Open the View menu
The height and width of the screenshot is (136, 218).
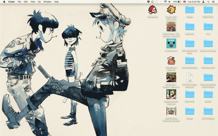tap(33, 2)
